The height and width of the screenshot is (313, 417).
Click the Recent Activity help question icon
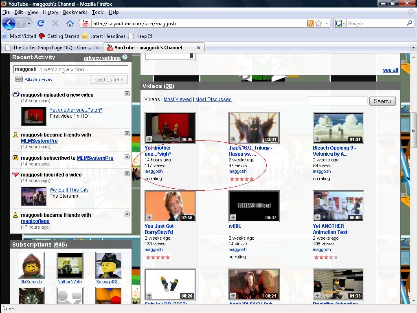click(x=125, y=57)
